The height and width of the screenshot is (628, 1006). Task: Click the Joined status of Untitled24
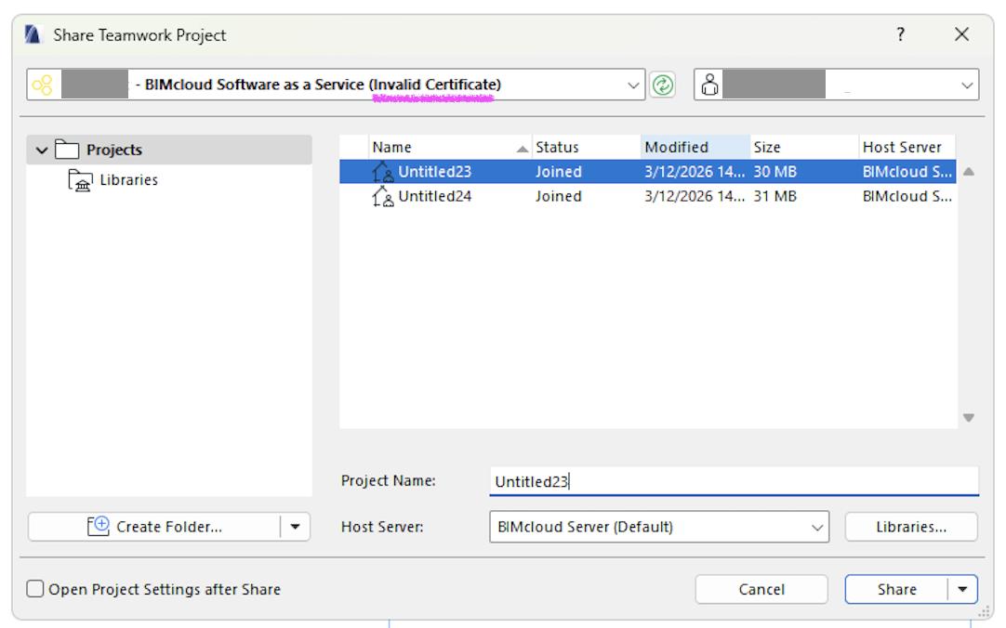pyautogui.click(x=559, y=196)
